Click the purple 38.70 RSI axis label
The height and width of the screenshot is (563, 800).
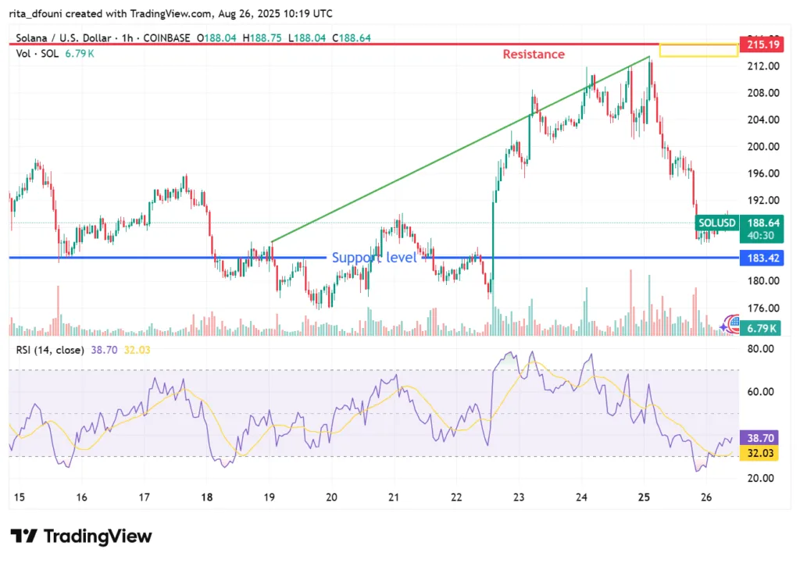click(759, 438)
